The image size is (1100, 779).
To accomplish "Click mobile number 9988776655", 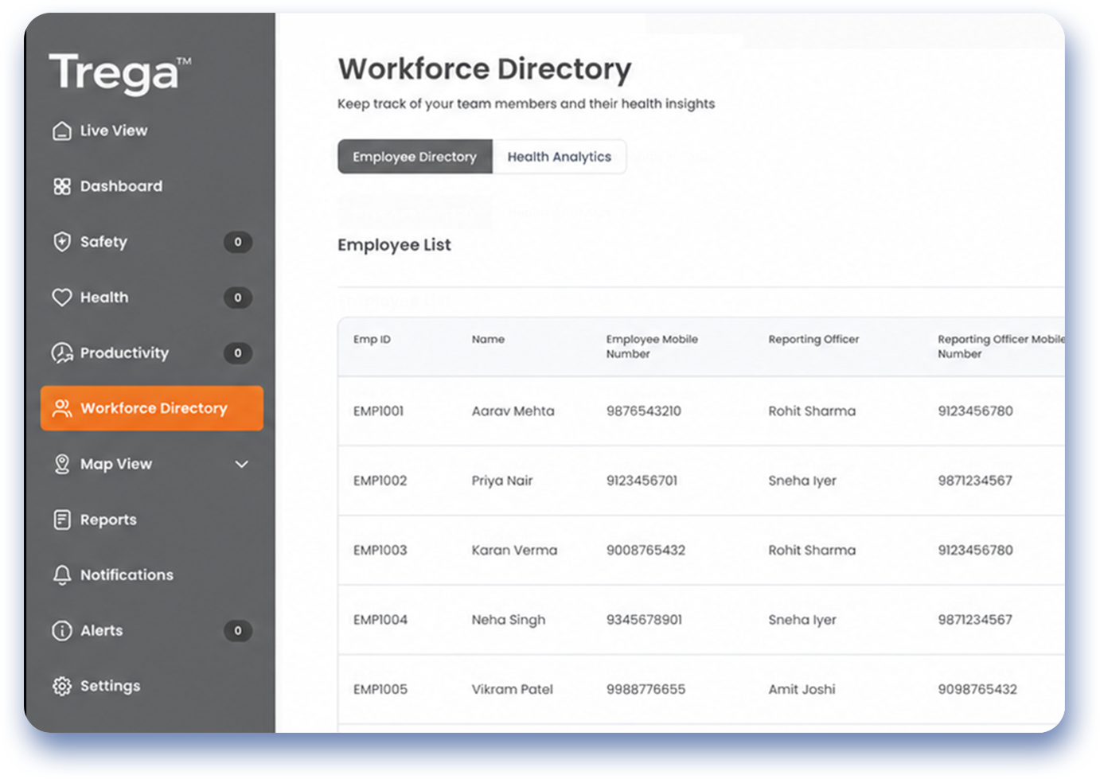I will 646,689.
